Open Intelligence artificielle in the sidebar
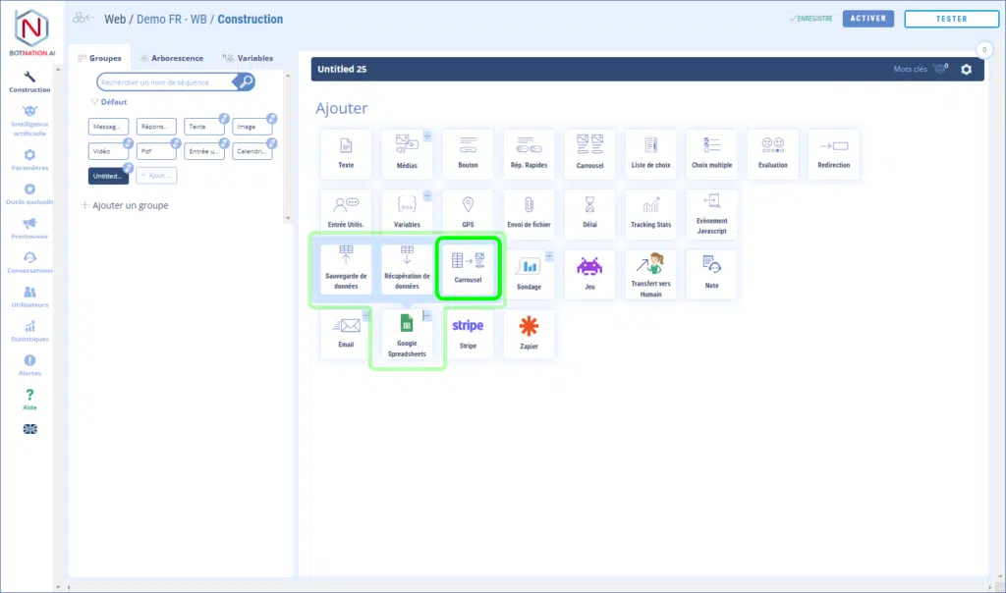This screenshot has width=1006, height=593. (x=29, y=121)
